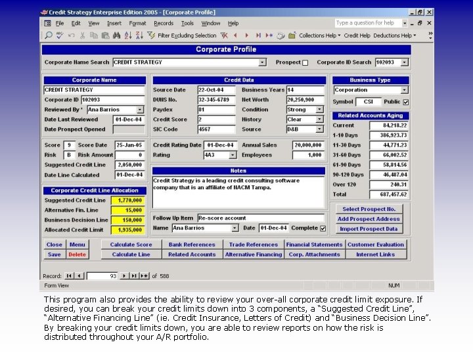The height and width of the screenshot is (355, 473).
Task: Go to last record in the record navigator
Action: 134,275
